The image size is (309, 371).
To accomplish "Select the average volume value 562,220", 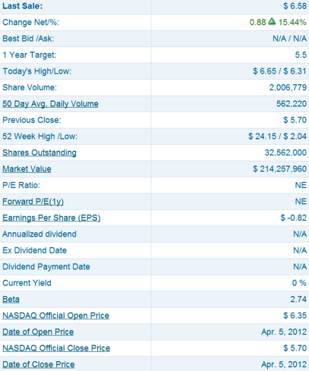I will pos(292,104).
